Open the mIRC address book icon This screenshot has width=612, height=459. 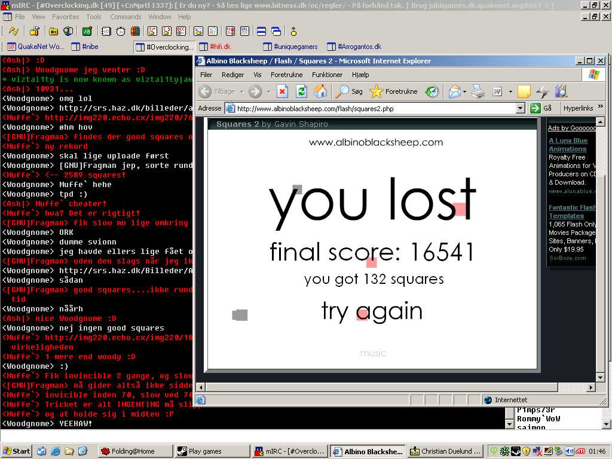click(106, 31)
